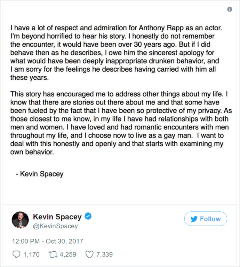Click the 1,170 replies count
Viewport: 240px width, 267px height.
tap(31, 254)
